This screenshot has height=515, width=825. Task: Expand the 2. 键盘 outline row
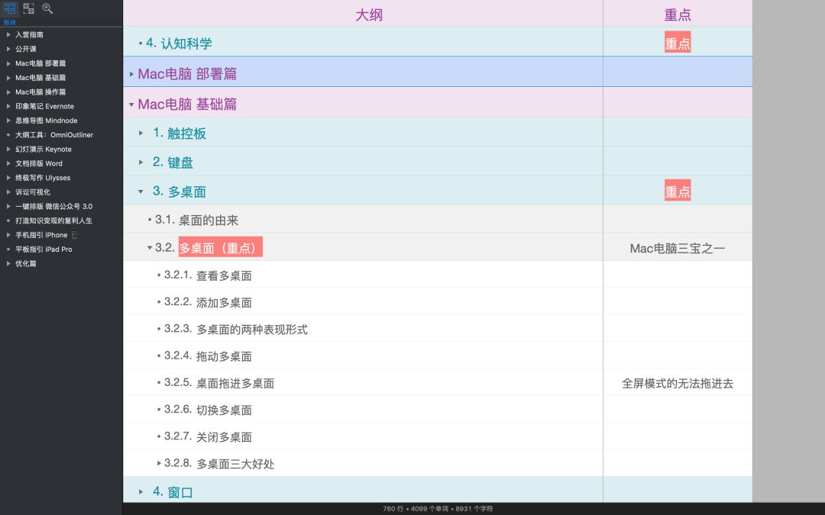click(x=141, y=163)
